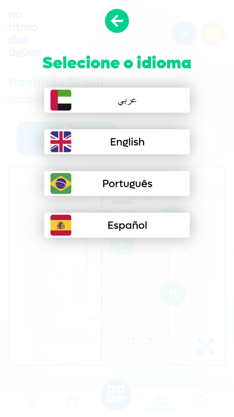Screen dimensions: 234x417
Task: Tap the QR code scanner button
Action: [x=116, y=395]
